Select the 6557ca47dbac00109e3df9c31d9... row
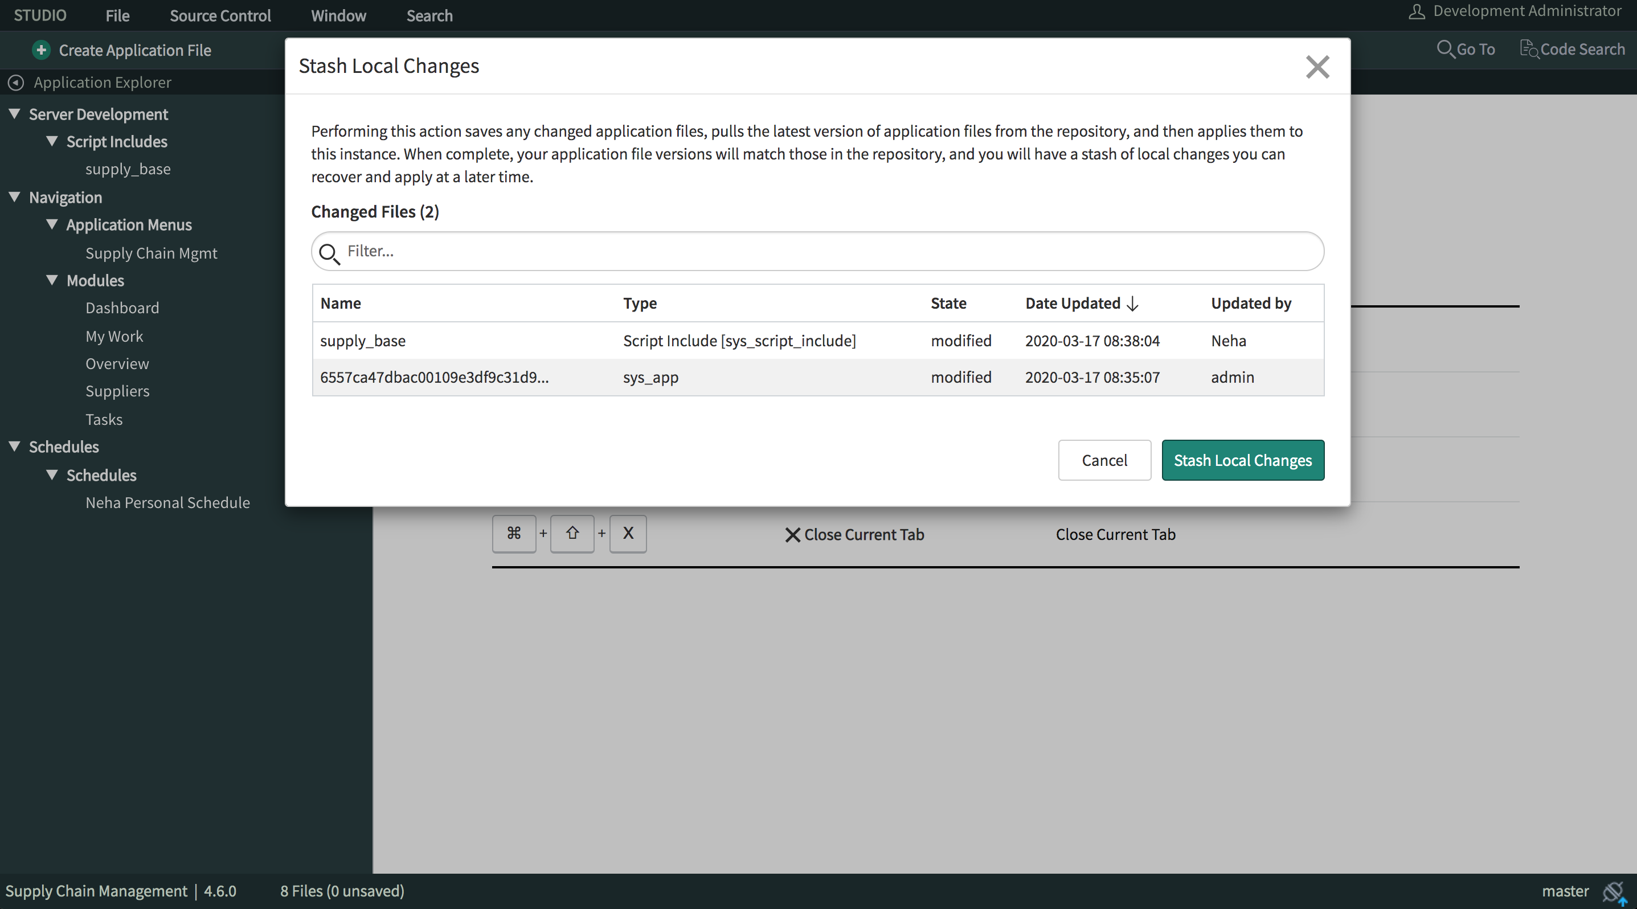The width and height of the screenshot is (1637, 909). tap(818, 377)
